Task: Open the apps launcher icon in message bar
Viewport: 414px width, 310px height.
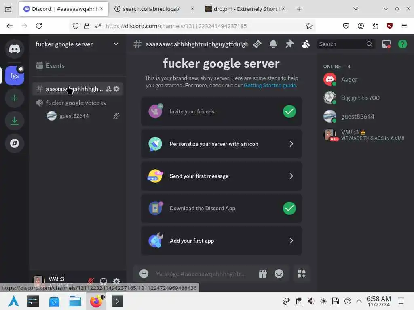Action: click(302, 274)
